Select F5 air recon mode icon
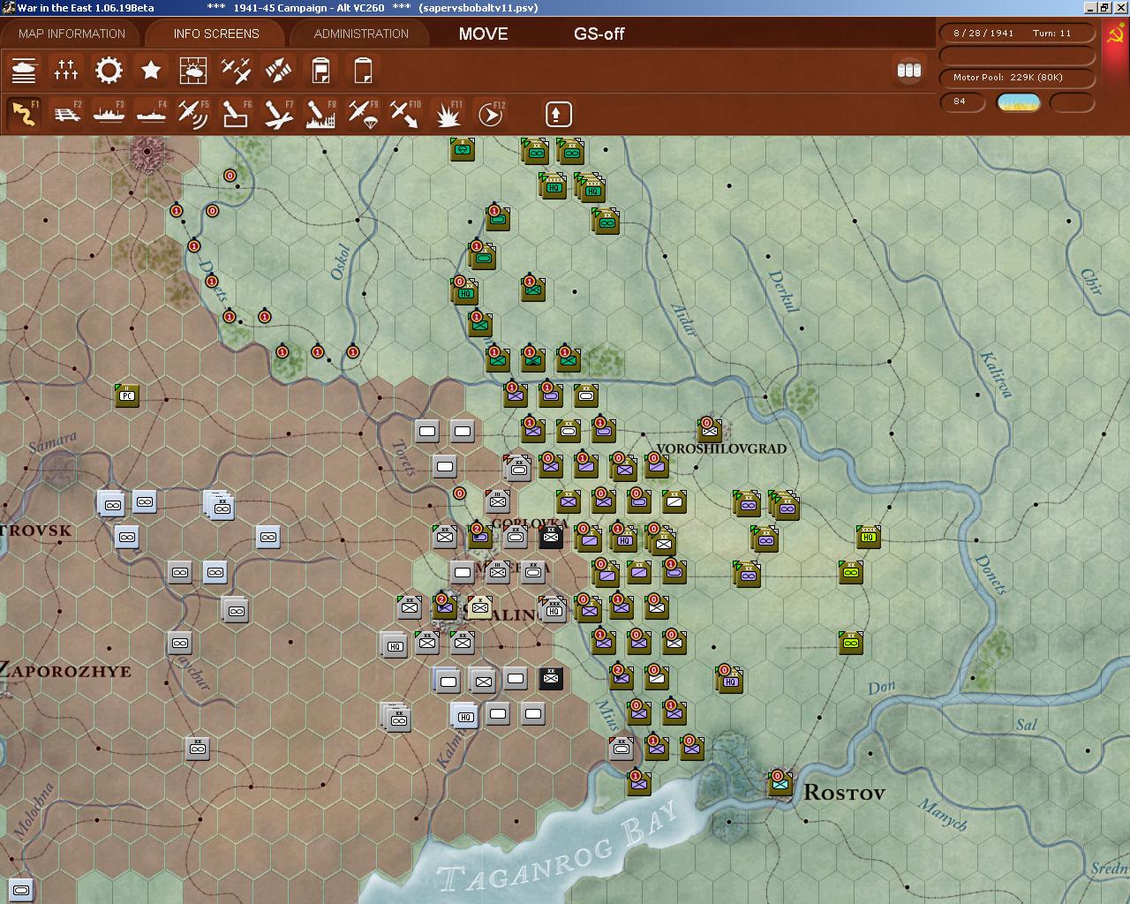Image resolution: width=1130 pixels, height=904 pixels. pyautogui.click(x=193, y=114)
